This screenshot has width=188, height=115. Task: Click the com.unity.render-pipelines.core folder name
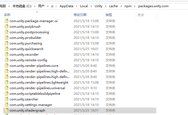click(x=34, y=66)
